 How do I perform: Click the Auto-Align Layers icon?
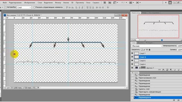coord(108,7)
